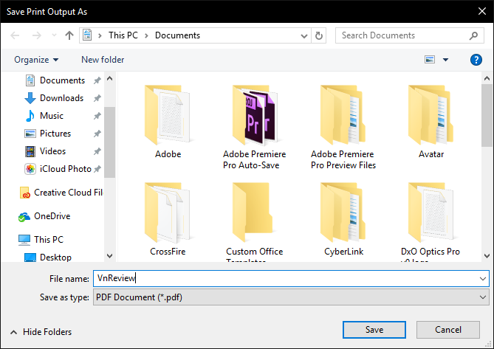Image resolution: width=494 pixels, height=349 pixels.
Task: Cancel the save dialog
Action: point(447,330)
